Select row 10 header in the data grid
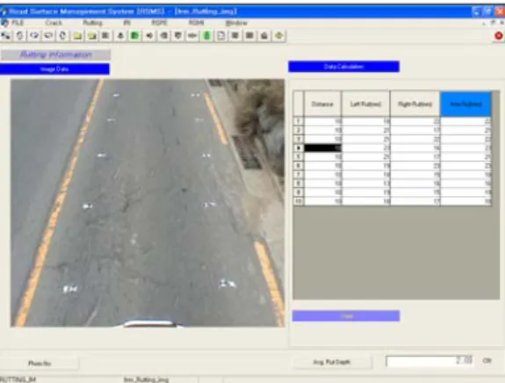 pyautogui.click(x=299, y=201)
